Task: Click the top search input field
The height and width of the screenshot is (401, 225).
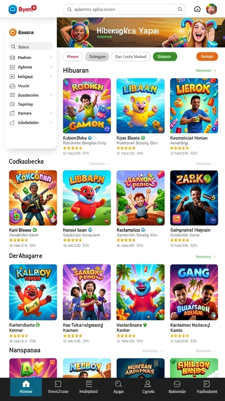Action: click(x=124, y=9)
